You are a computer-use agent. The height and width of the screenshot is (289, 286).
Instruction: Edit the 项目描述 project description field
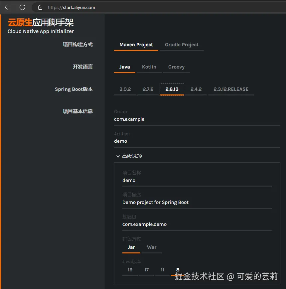[x=197, y=203]
